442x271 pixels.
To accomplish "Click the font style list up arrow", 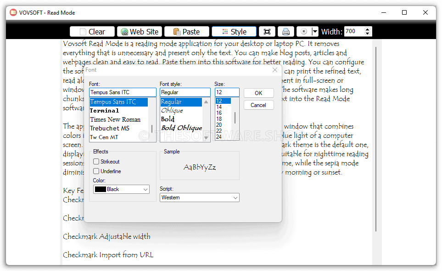I will coord(206,102).
